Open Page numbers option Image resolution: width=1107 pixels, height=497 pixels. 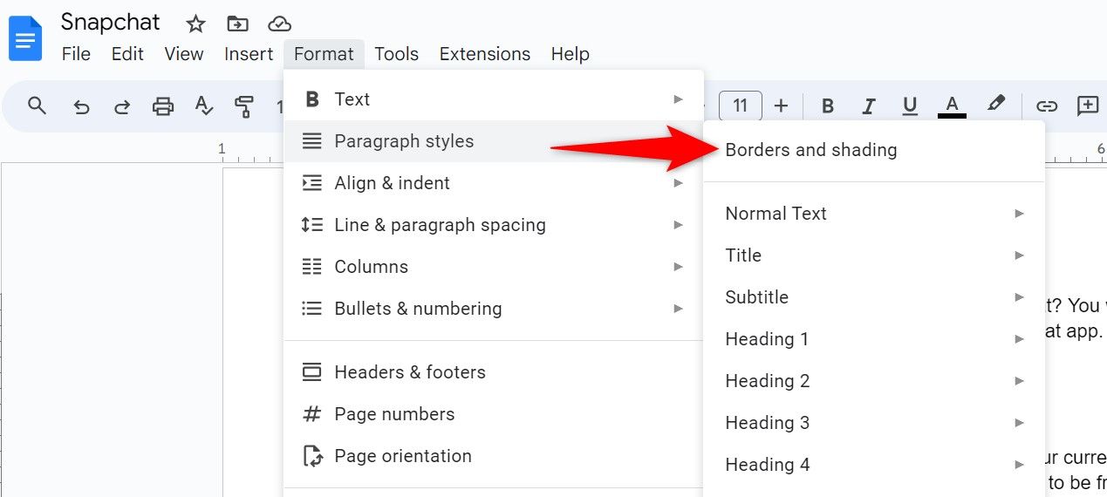[494, 414]
